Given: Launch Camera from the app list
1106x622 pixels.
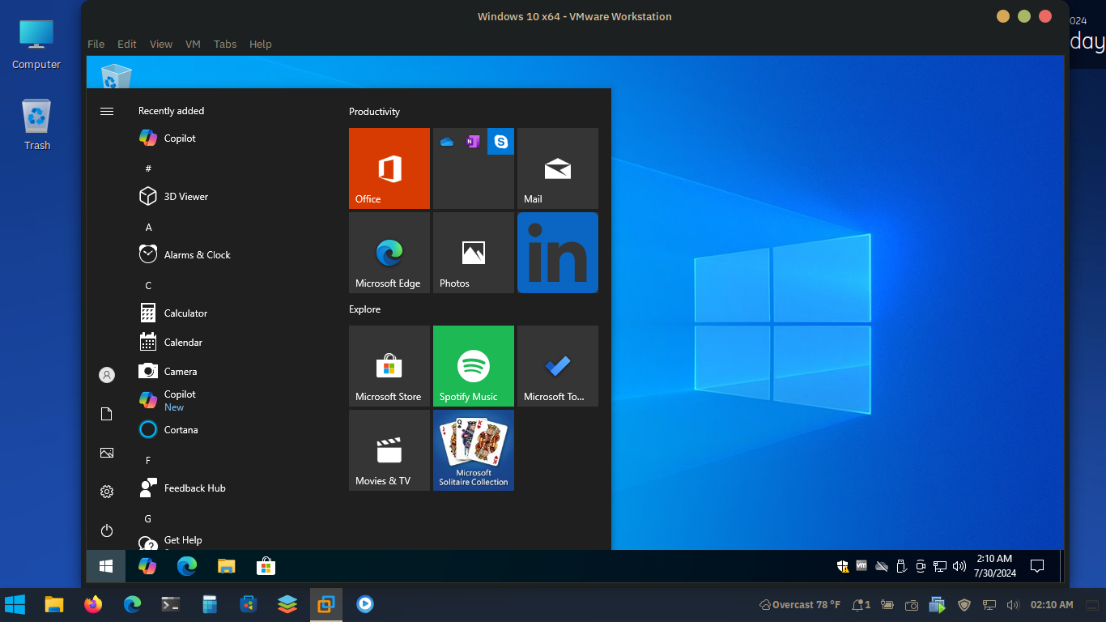Looking at the screenshot, I should point(234,372).
